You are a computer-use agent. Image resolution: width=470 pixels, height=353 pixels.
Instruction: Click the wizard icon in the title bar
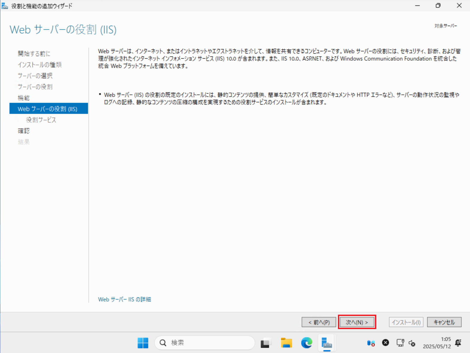pos(5,6)
